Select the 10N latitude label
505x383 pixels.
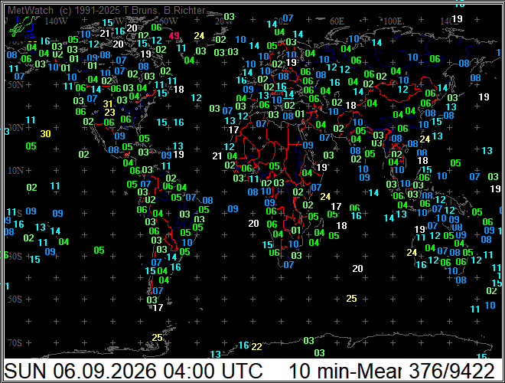15,170
